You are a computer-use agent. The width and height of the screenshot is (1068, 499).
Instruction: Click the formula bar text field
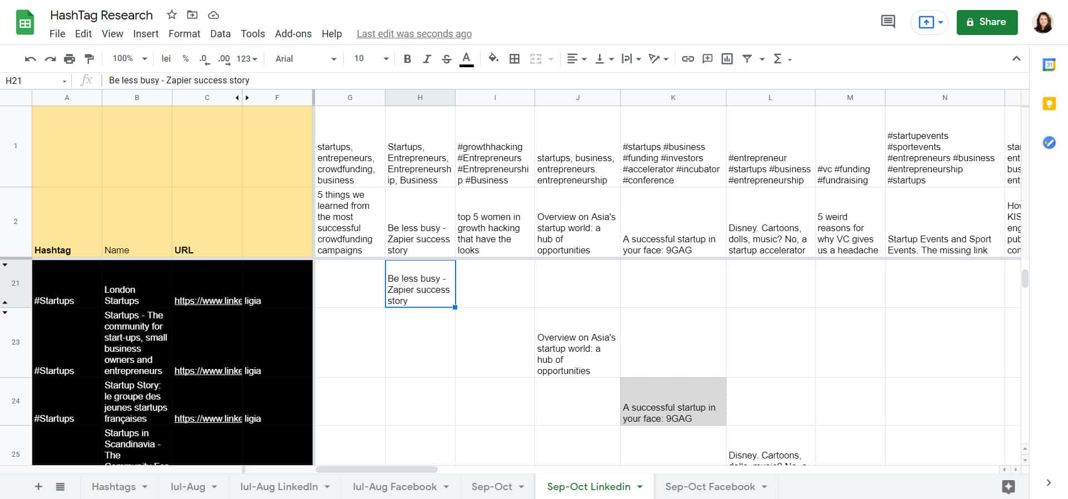(565, 81)
